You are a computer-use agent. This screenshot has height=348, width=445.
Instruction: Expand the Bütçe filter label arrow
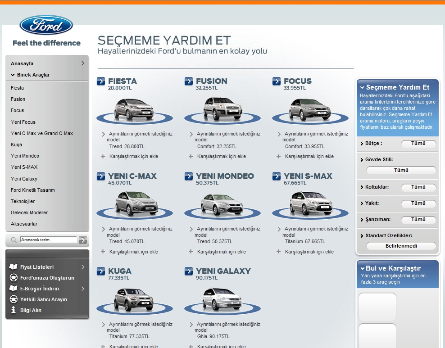[x=362, y=144]
